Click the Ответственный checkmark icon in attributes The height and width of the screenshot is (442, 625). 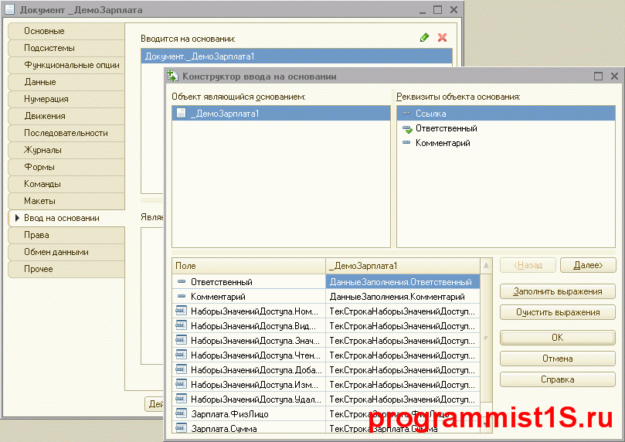[406, 128]
